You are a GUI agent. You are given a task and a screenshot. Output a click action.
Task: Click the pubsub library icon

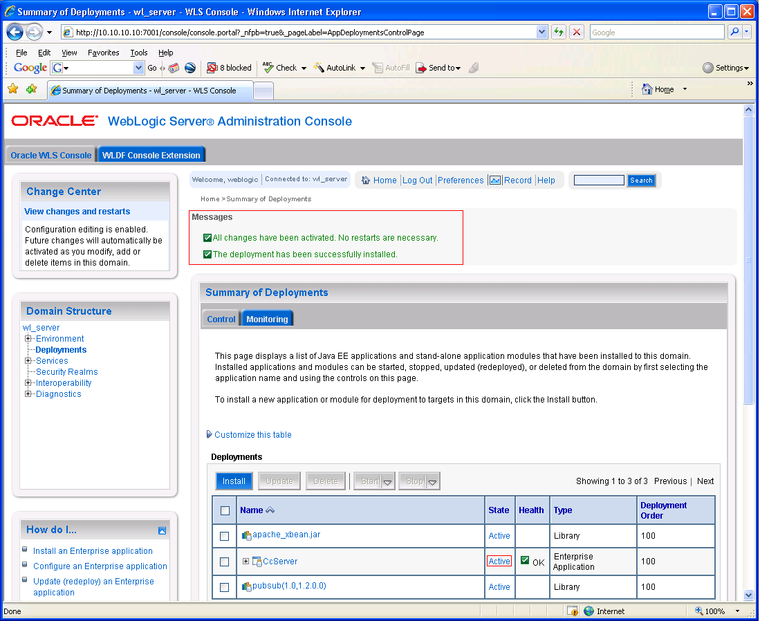247,586
